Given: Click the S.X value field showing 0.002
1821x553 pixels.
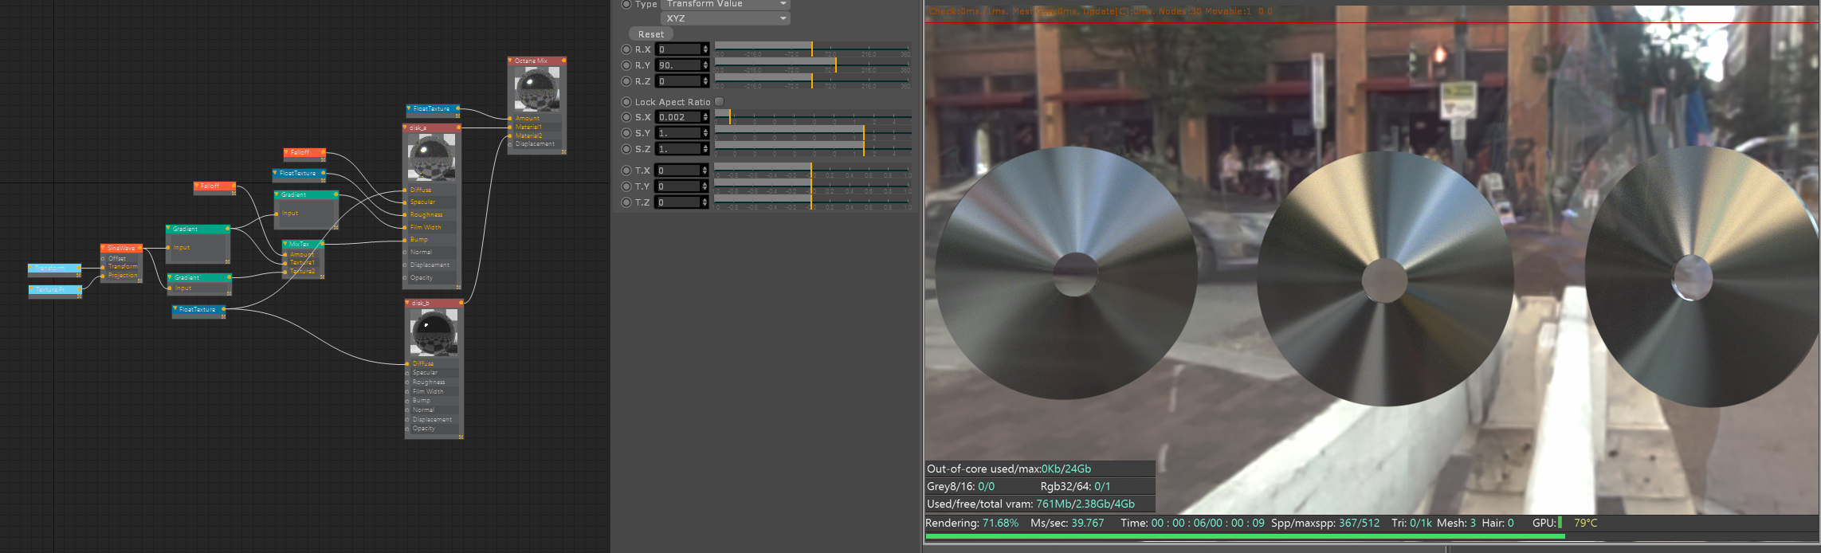Looking at the screenshot, I should (x=678, y=117).
